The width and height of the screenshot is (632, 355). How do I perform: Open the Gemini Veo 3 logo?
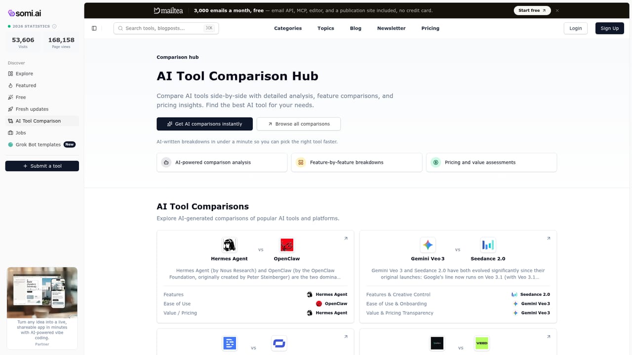428,245
